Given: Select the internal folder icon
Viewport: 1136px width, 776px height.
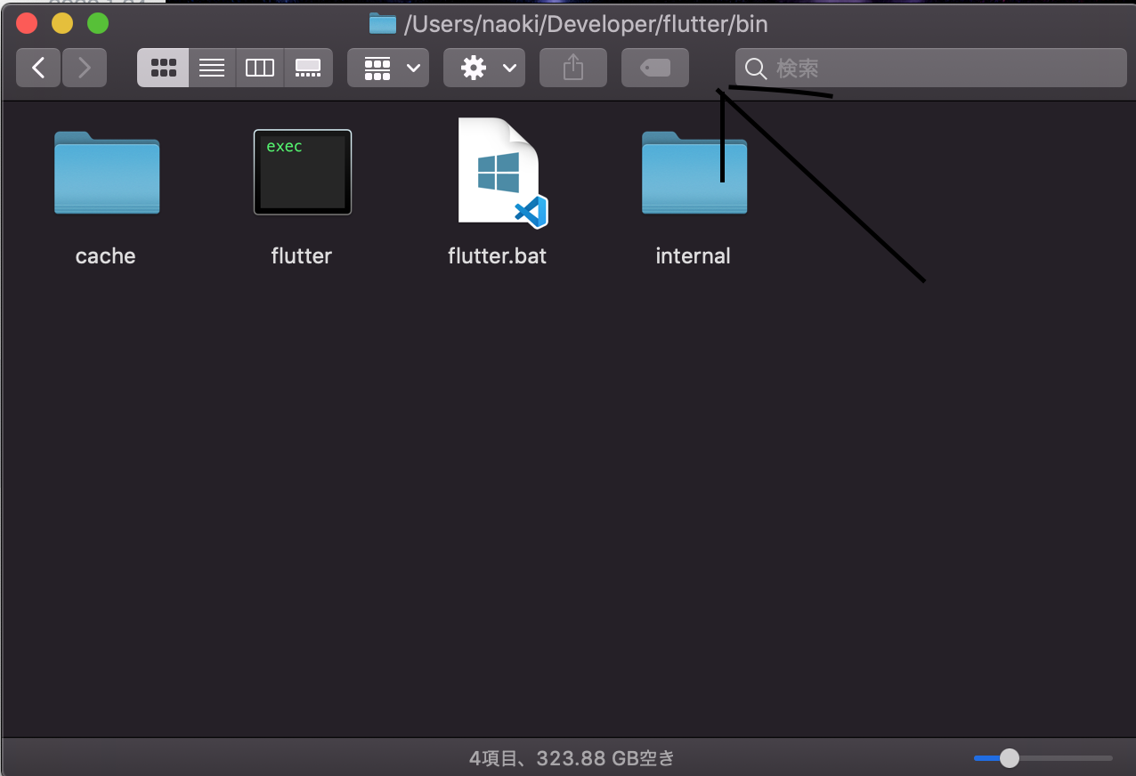Looking at the screenshot, I should click(694, 173).
